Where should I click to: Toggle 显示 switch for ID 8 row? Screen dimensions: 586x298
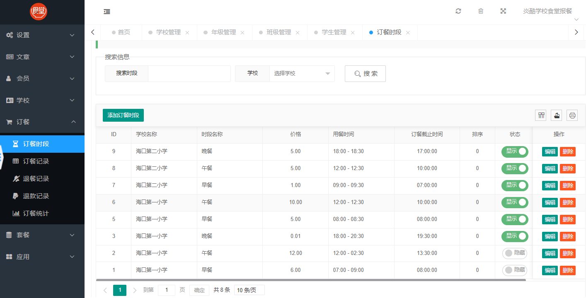click(515, 168)
